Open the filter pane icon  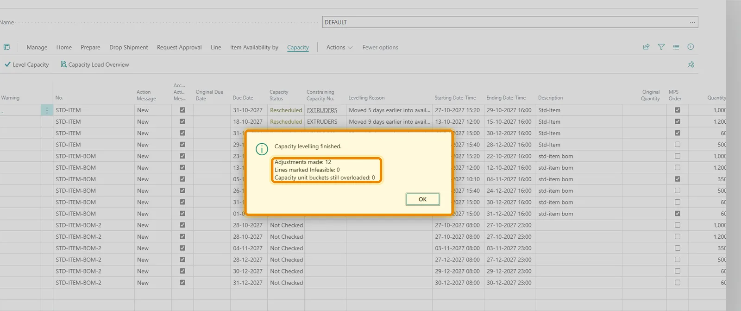pyautogui.click(x=661, y=47)
